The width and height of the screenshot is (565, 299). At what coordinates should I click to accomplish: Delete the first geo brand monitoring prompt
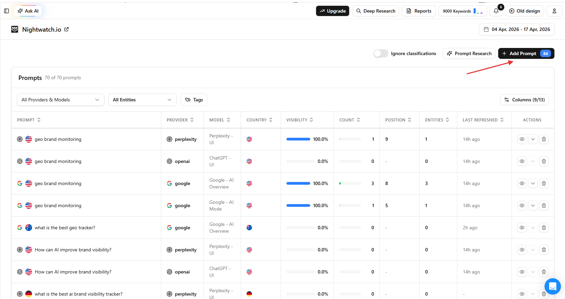click(544, 139)
